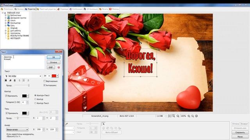Toggle Применить checkbox under Контур
The width and height of the screenshot is (250, 140).
click(6, 96)
